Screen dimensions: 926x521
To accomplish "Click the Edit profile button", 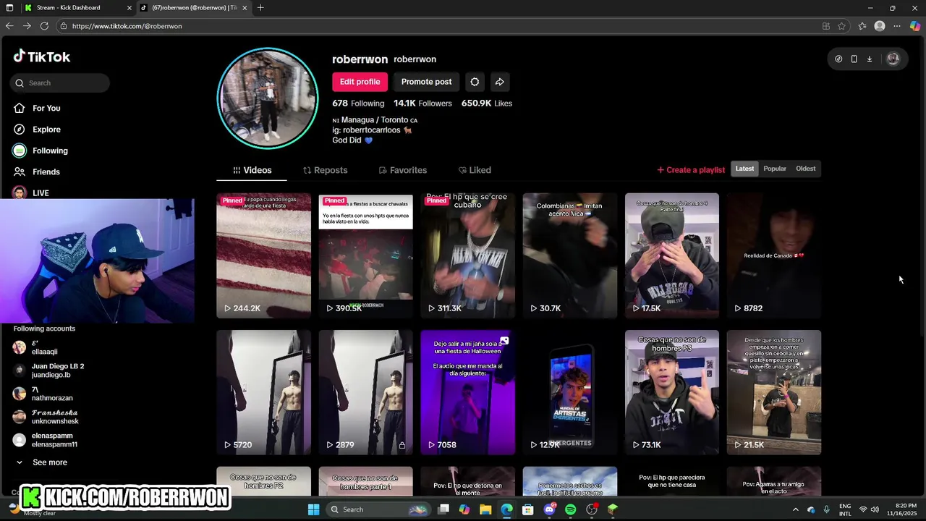I will [360, 82].
